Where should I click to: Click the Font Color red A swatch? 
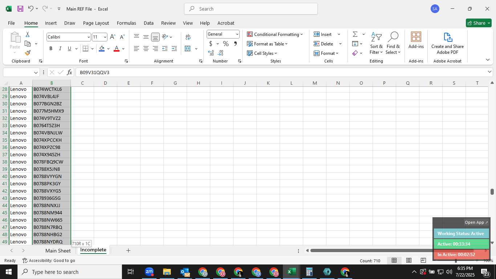(x=117, y=49)
